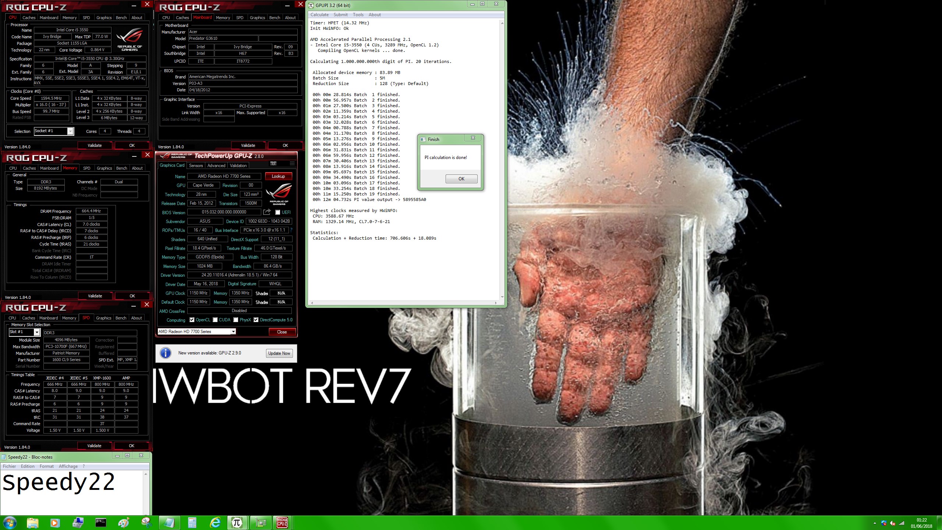Click Validate in the CPU tab CPU-Z window
The height and width of the screenshot is (530, 942).
pos(95,145)
